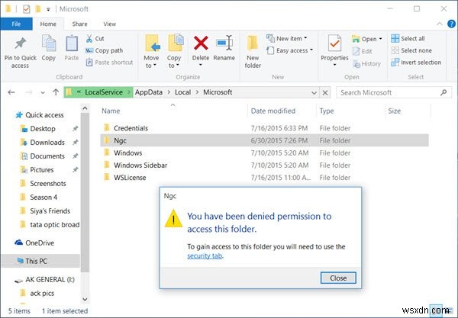Screen dimensions: 458x318
Task: Click the LocalService breadcrumb
Action: pos(104,92)
